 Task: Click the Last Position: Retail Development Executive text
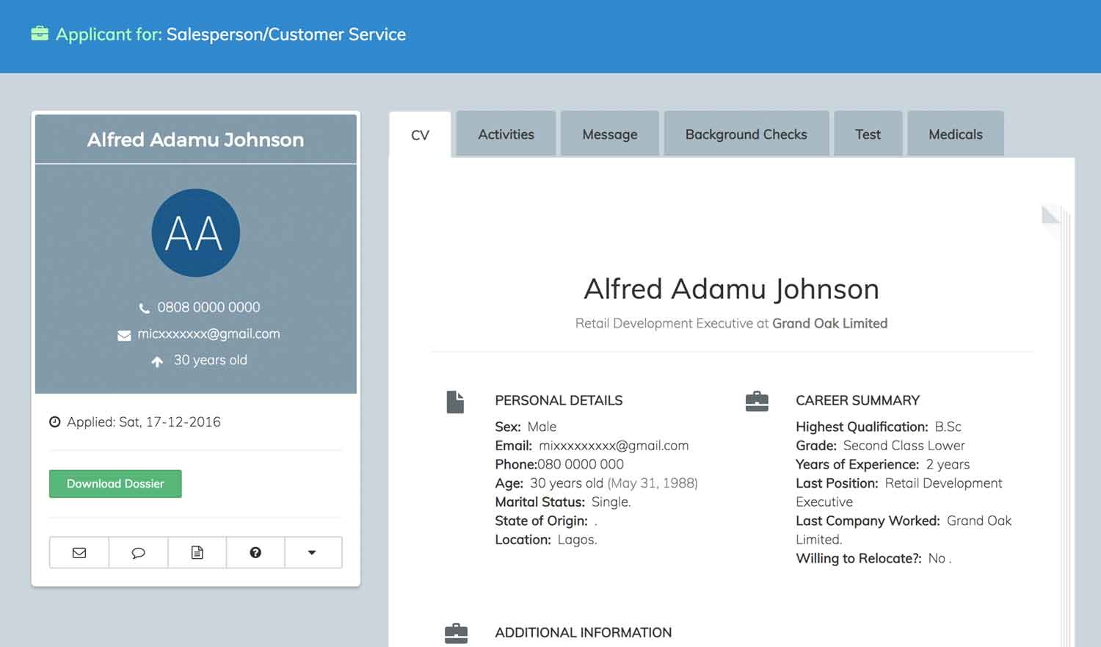(899, 493)
